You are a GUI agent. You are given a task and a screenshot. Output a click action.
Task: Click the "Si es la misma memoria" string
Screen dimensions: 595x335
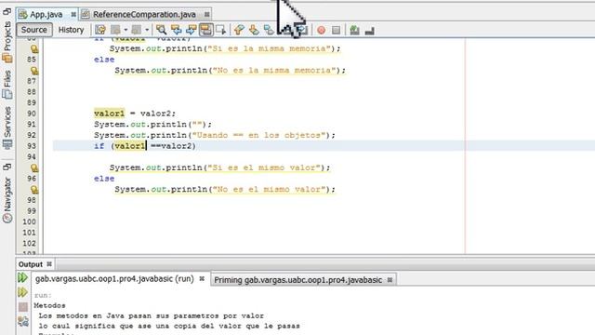click(x=269, y=48)
